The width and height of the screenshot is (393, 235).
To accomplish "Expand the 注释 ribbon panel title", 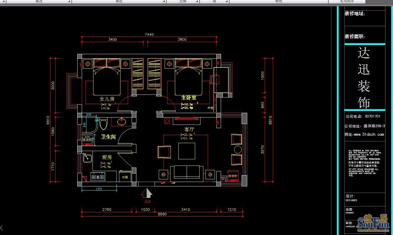I will 183,1.
